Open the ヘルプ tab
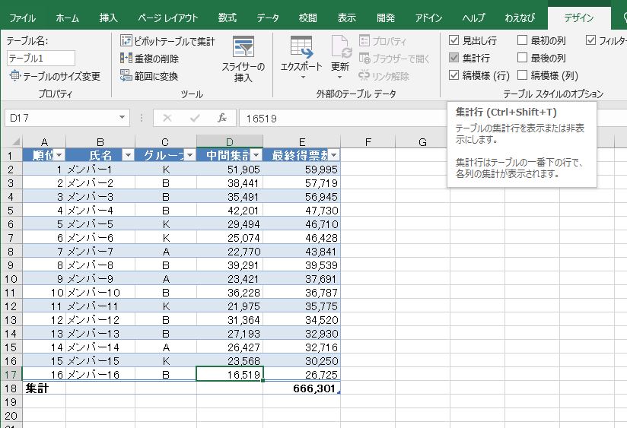The height and width of the screenshot is (428, 627). click(x=474, y=18)
